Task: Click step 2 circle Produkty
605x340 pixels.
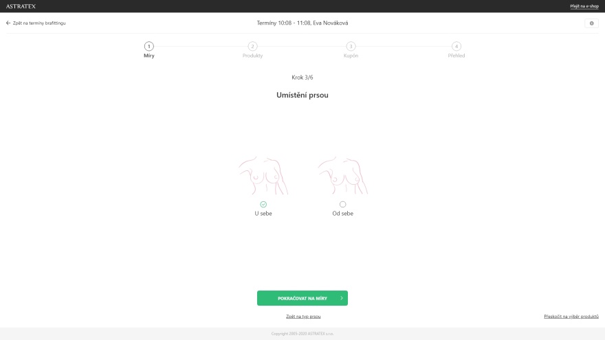Action: [x=252, y=46]
